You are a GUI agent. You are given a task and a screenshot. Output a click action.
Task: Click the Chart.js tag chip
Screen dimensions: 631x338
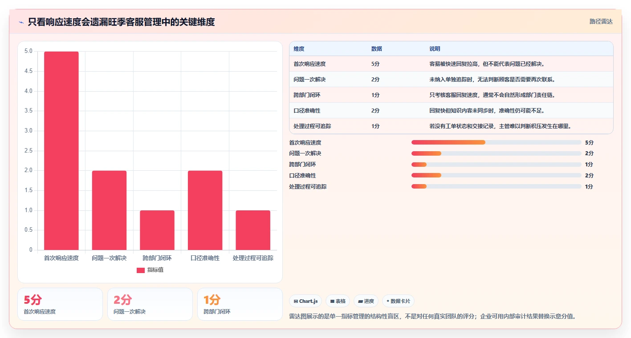pyautogui.click(x=305, y=301)
